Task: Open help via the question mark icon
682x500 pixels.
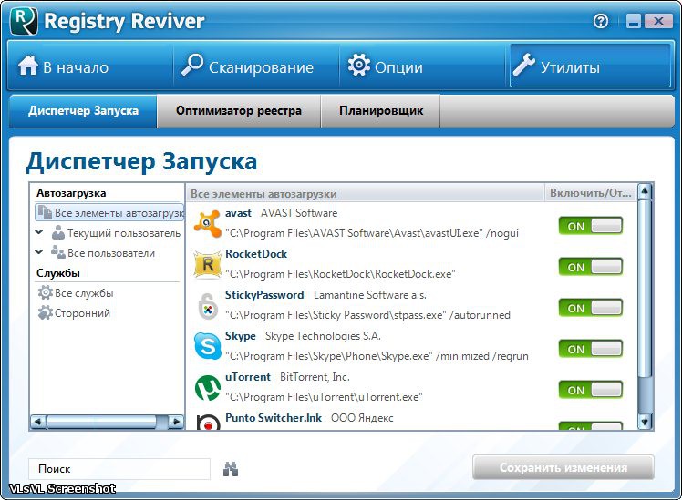Action: tap(601, 20)
